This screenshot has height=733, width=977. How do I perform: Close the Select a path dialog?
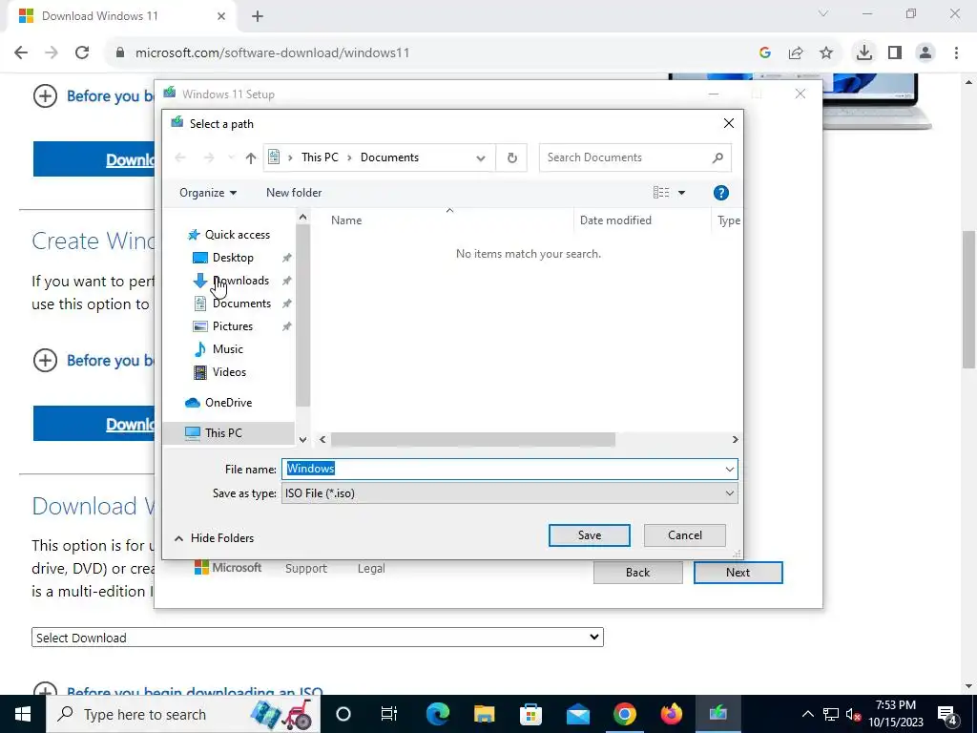point(728,123)
